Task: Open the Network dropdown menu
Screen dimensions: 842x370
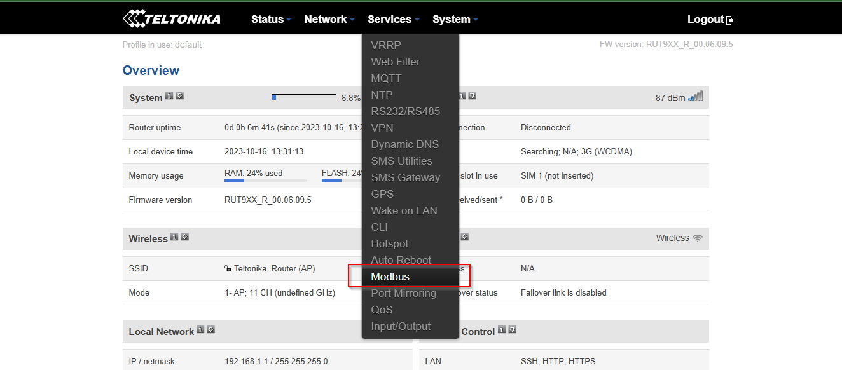Action: click(x=326, y=19)
